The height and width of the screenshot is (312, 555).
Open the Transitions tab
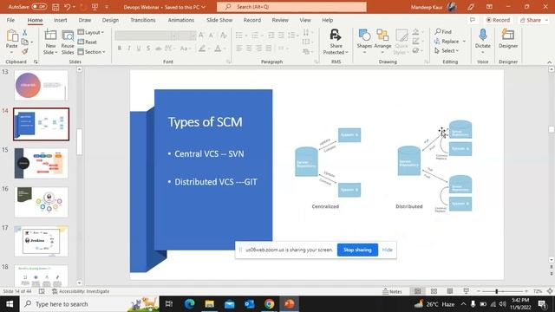coord(142,20)
